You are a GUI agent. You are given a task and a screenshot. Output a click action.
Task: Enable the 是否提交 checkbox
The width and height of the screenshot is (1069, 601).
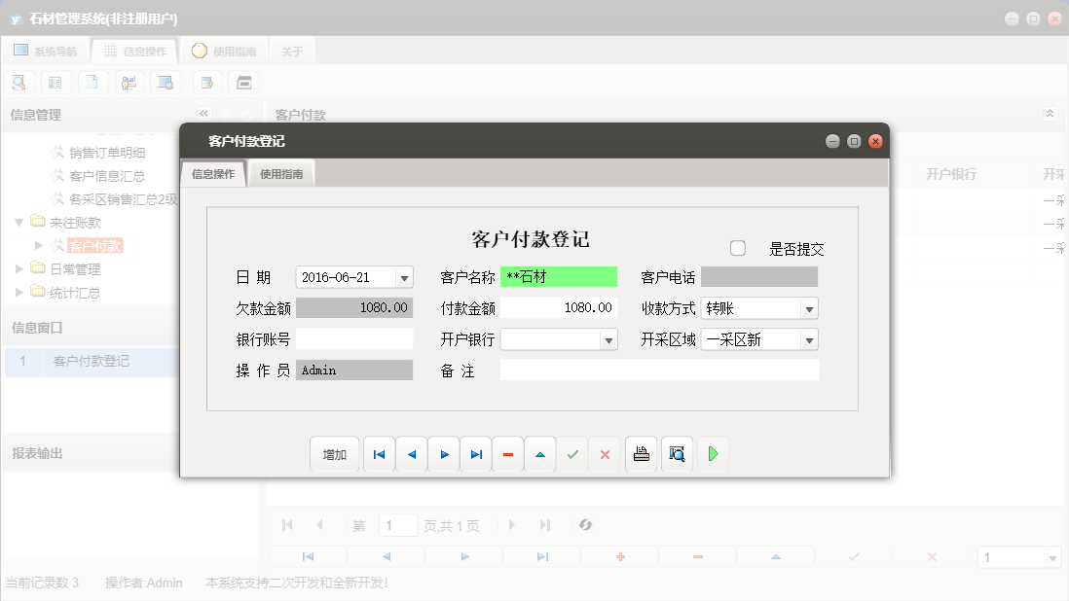coord(737,248)
